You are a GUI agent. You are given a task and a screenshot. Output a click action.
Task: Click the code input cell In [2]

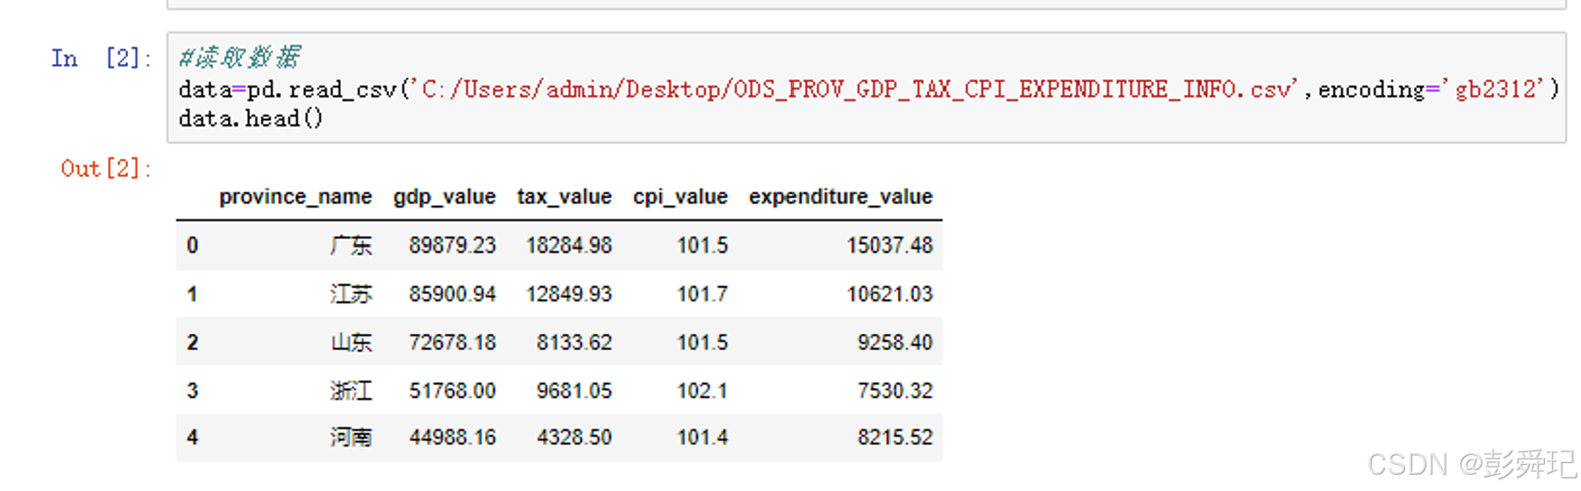(866, 88)
